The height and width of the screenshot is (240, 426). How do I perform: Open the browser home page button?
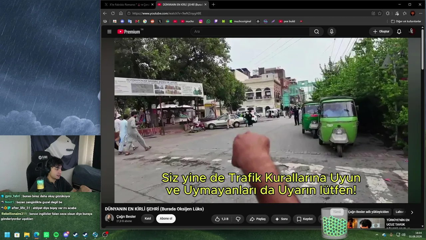click(x=121, y=13)
